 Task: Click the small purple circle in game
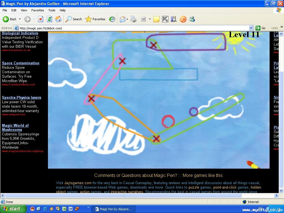click(194, 112)
